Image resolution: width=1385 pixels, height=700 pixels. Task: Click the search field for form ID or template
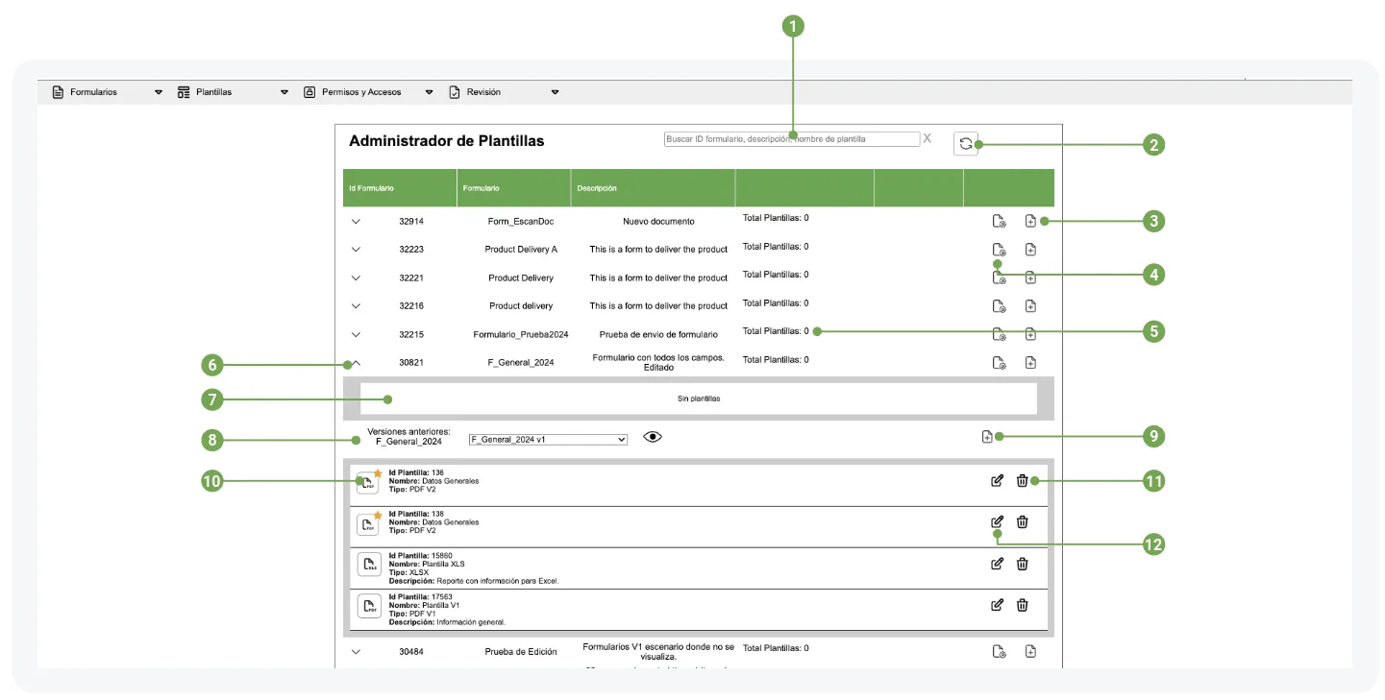792,139
